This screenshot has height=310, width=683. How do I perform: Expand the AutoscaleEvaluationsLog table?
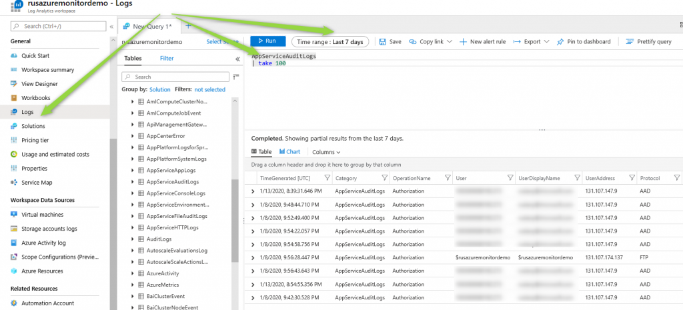(133, 251)
